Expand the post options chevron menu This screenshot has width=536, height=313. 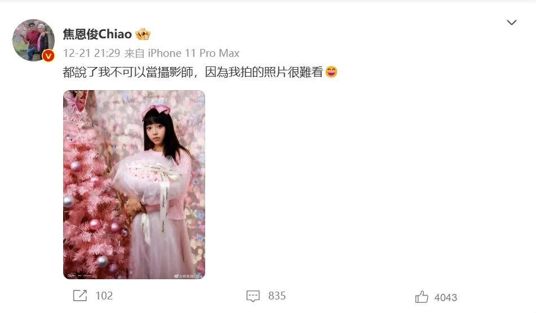tap(511, 23)
